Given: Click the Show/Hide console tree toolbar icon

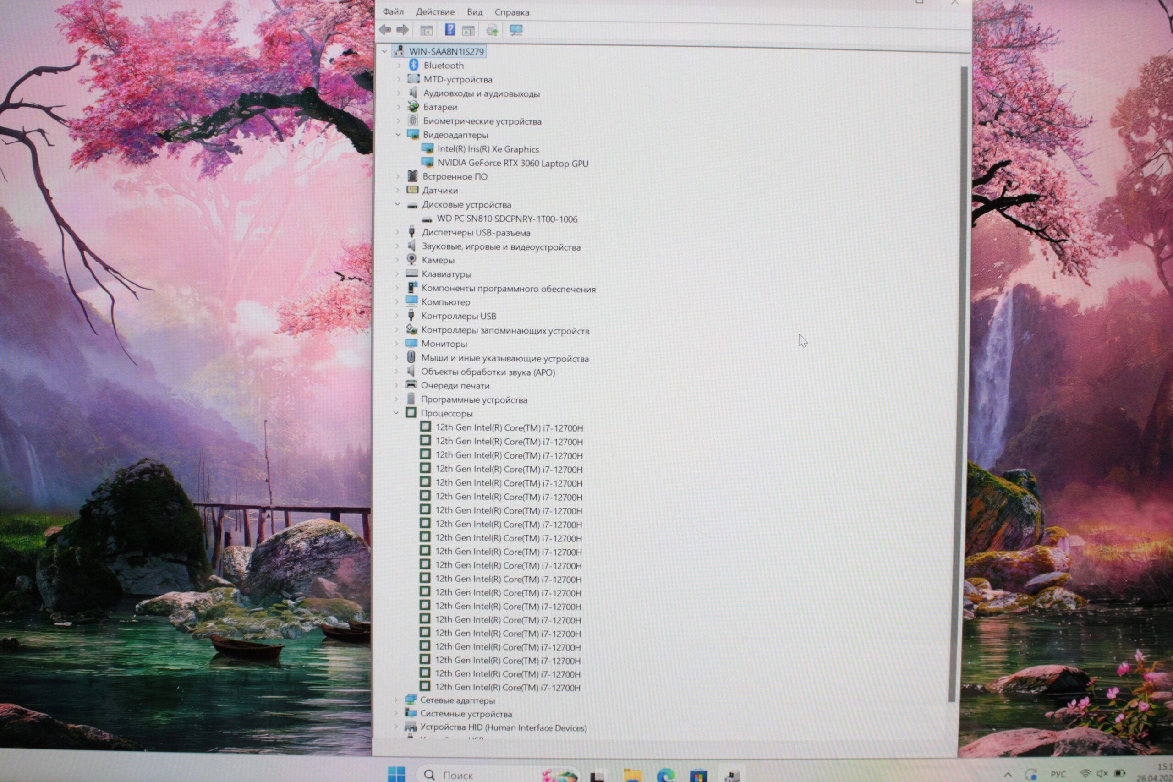Looking at the screenshot, I should (x=426, y=30).
